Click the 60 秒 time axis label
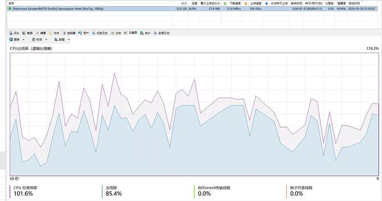The image size is (382, 201). 14,179
